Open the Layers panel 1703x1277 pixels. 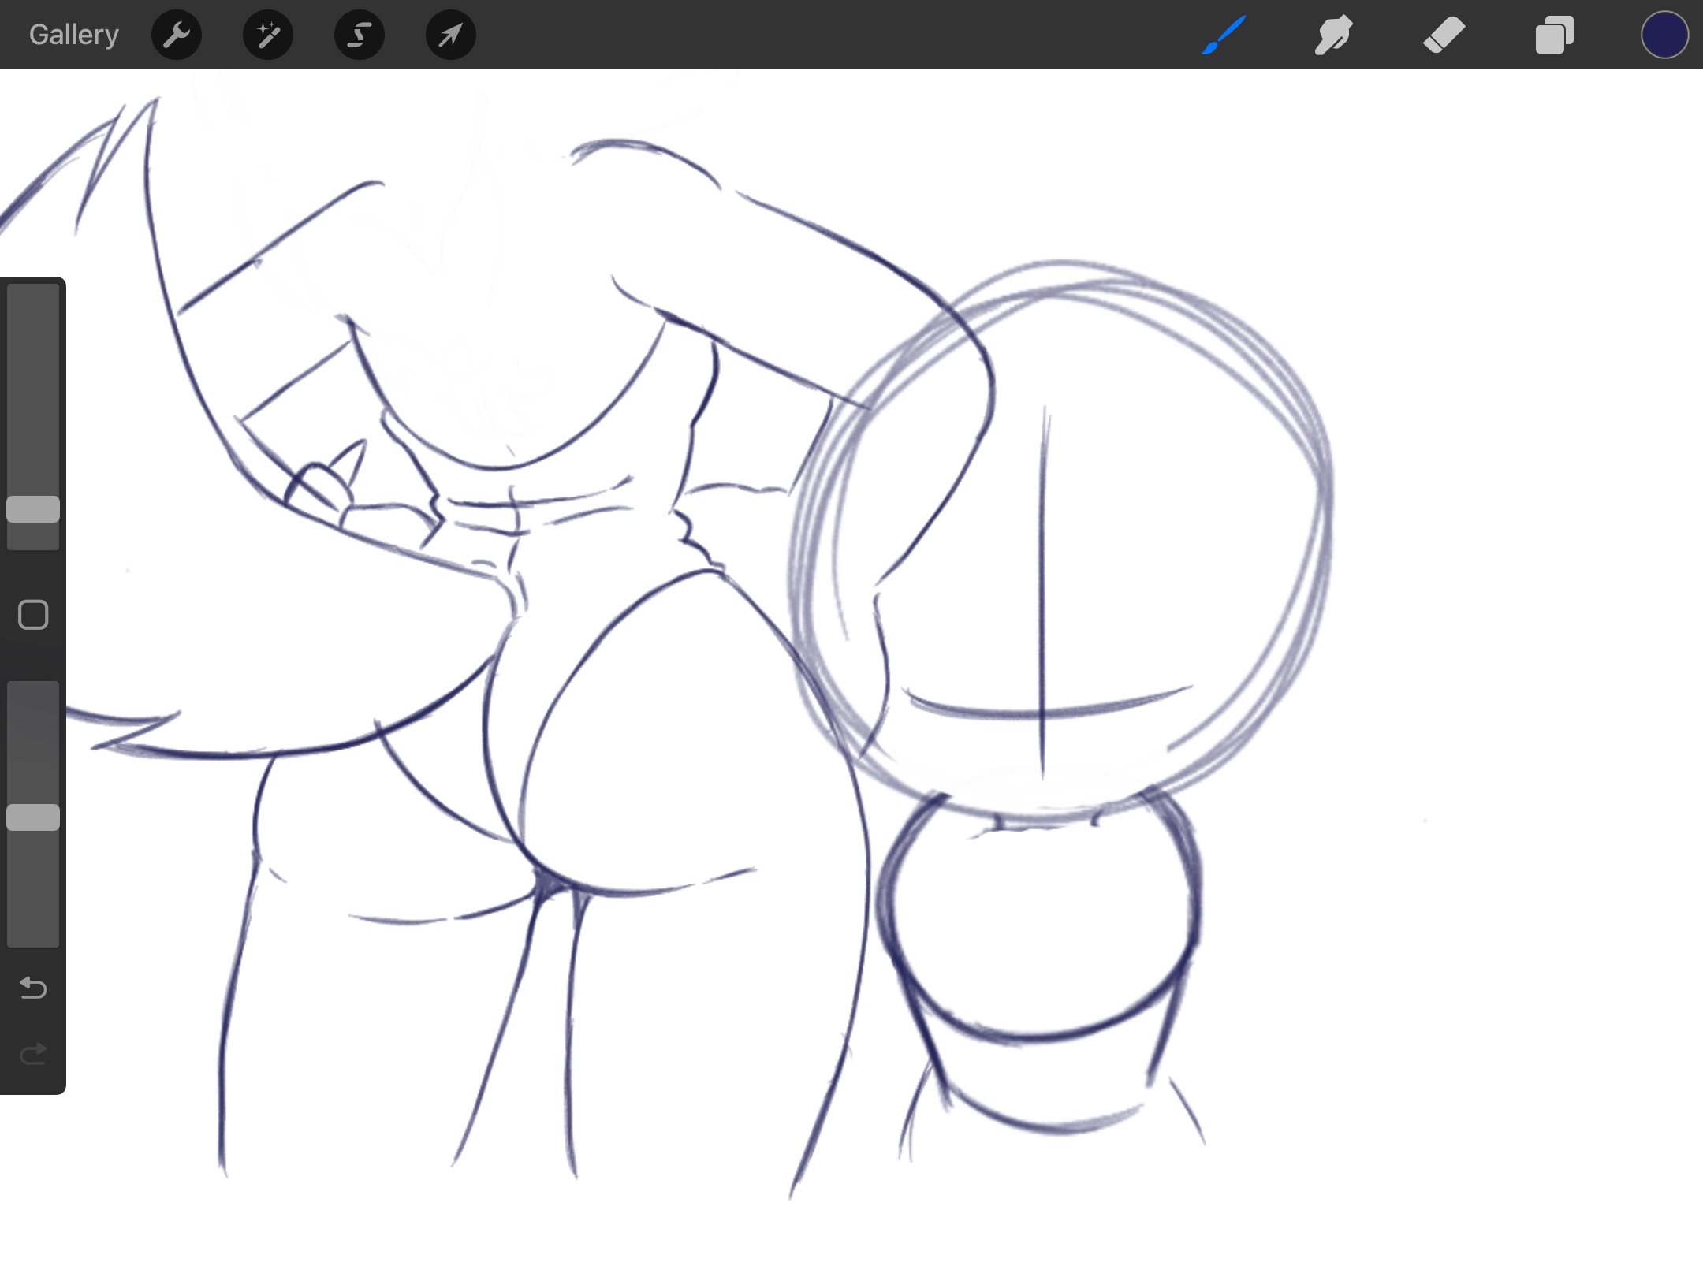[1554, 35]
